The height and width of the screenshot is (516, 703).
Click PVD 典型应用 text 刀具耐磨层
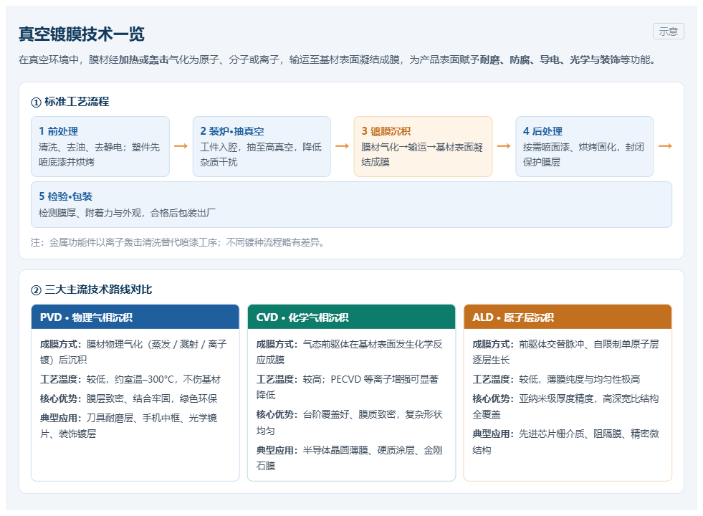(x=128, y=426)
